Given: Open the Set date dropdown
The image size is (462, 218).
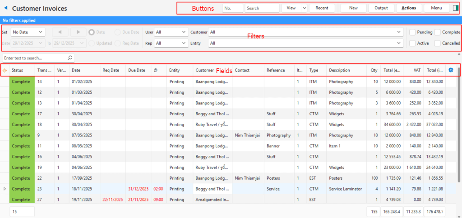Looking at the screenshot, I should pos(28,32).
